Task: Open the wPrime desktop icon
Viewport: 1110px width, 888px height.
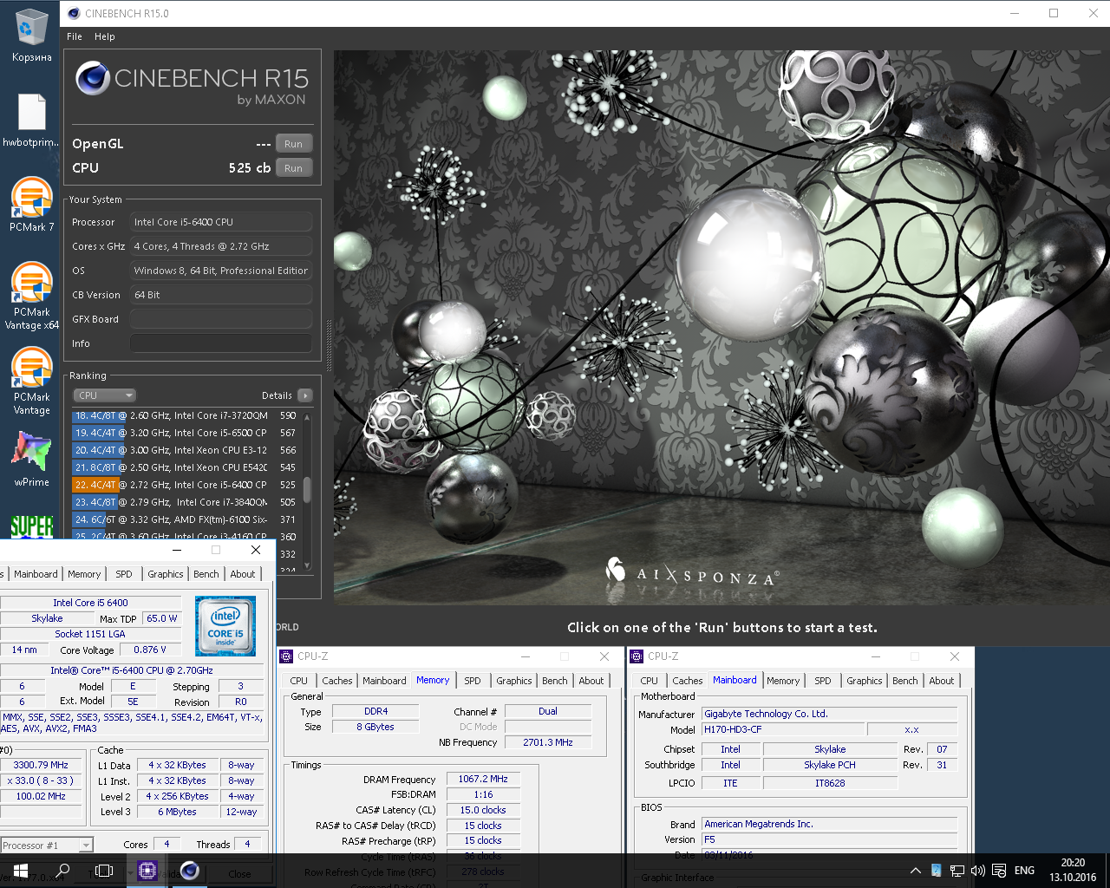Action: pyautogui.click(x=31, y=459)
